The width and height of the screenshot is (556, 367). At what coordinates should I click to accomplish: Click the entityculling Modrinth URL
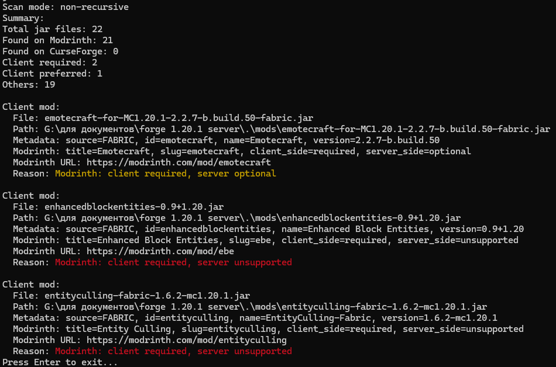pyautogui.click(x=187, y=340)
